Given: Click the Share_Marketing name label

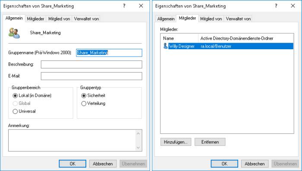Looking at the screenshot, I should click(45, 32).
